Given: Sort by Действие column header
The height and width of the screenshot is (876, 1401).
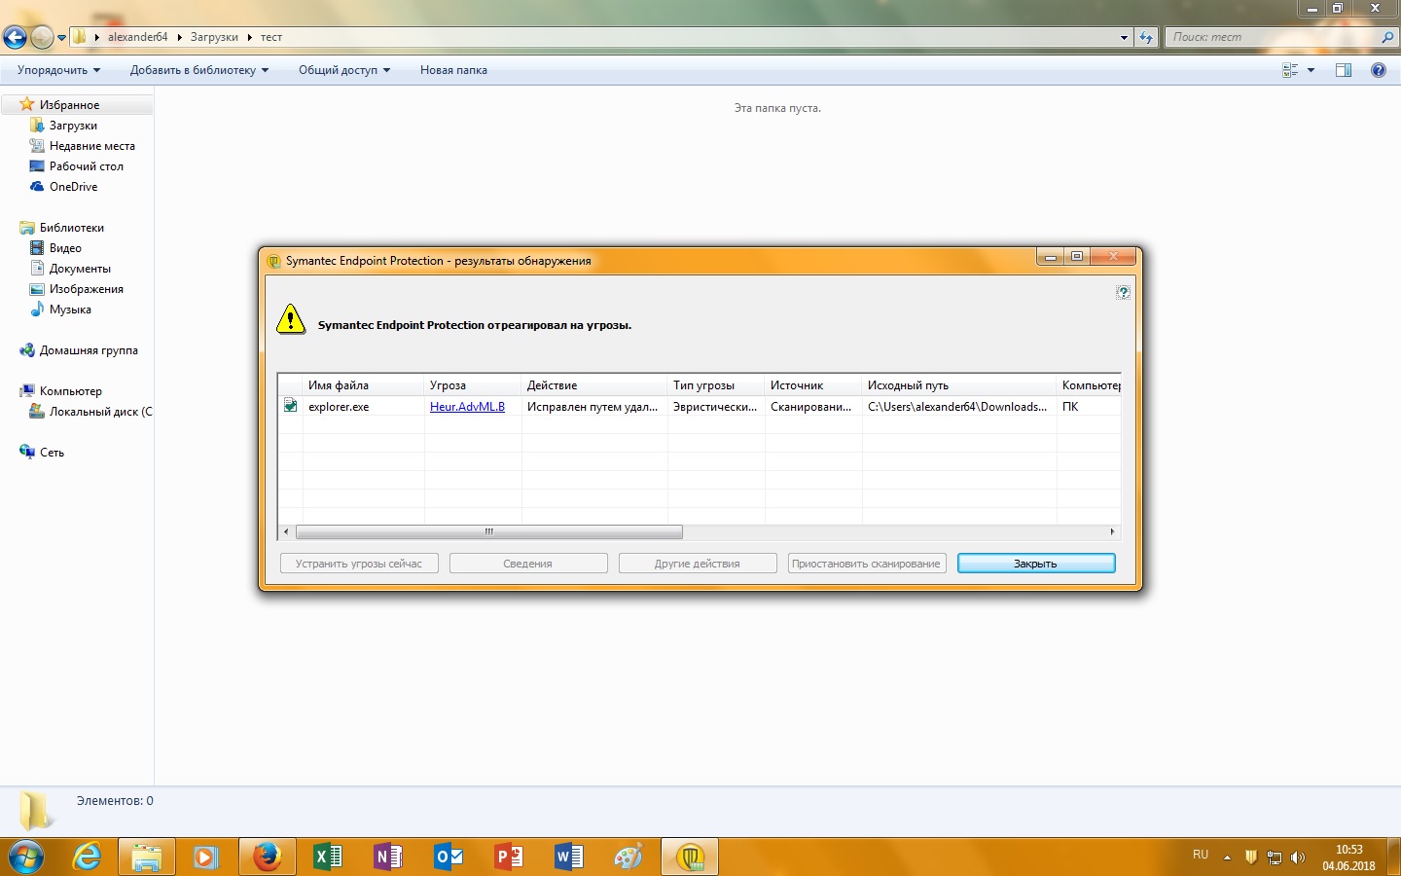Looking at the screenshot, I should (594, 385).
